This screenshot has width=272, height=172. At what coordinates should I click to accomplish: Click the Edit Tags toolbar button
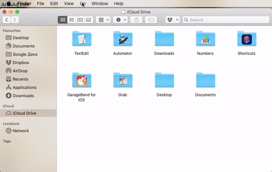pos(151,20)
